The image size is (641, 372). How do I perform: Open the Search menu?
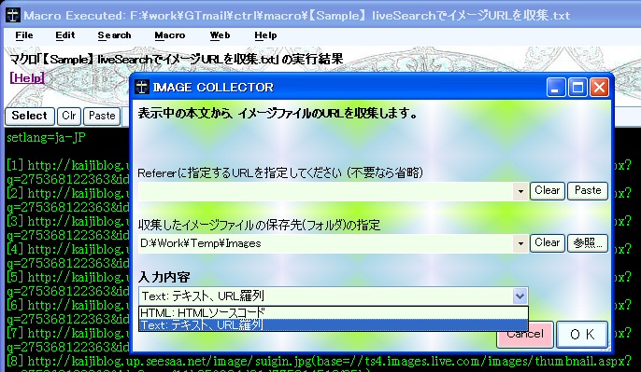tap(114, 35)
